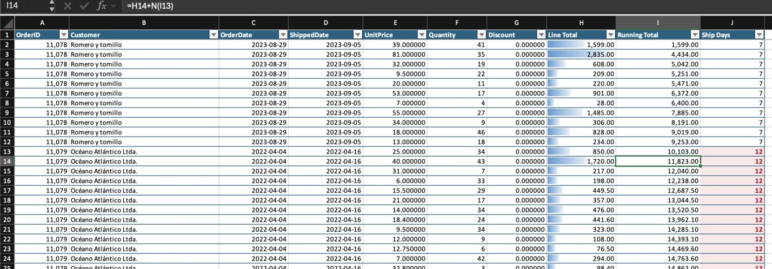The height and width of the screenshot is (269, 772).
Task: Expand the fx function dropdown chevron
Action: tap(113, 6)
